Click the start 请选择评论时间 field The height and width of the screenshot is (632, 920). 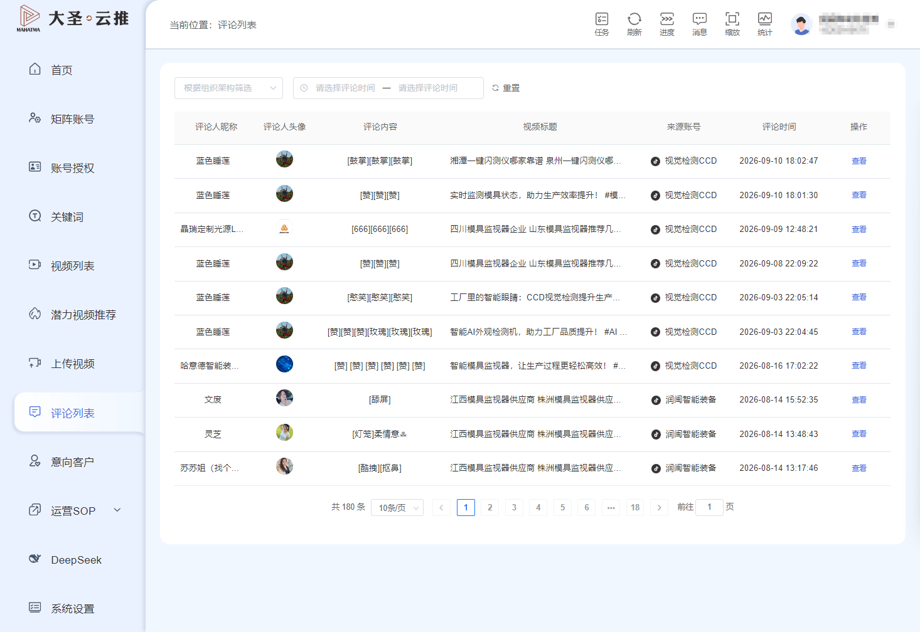[345, 88]
